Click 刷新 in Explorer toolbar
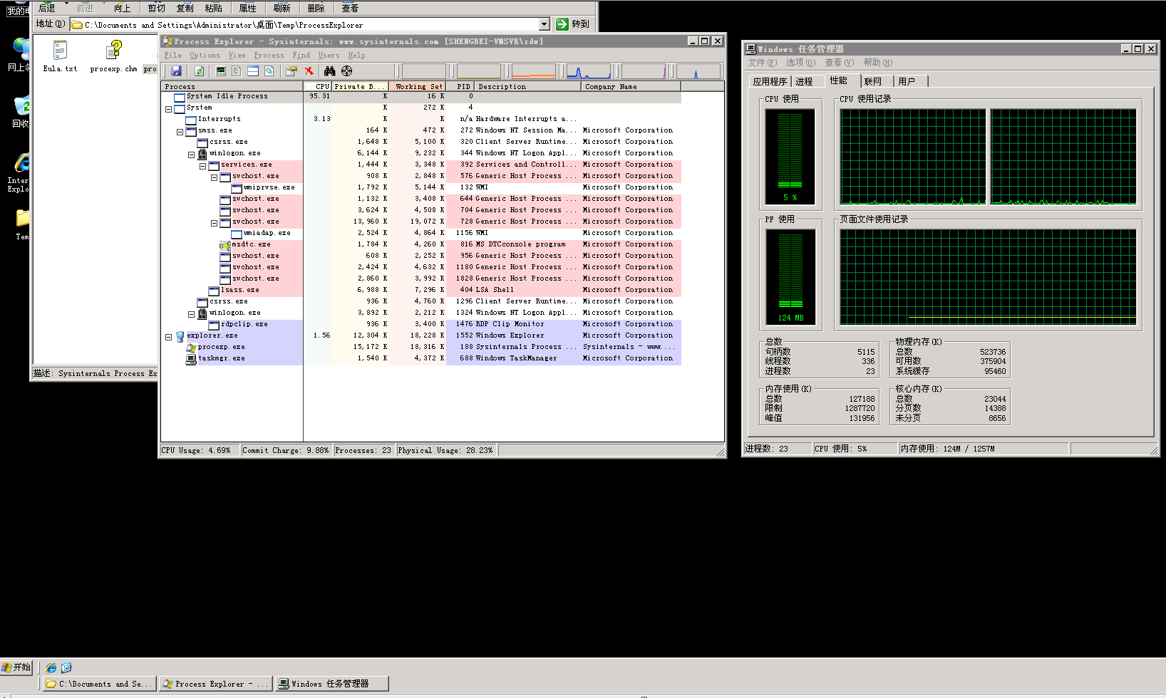The image size is (1166, 698). click(282, 8)
